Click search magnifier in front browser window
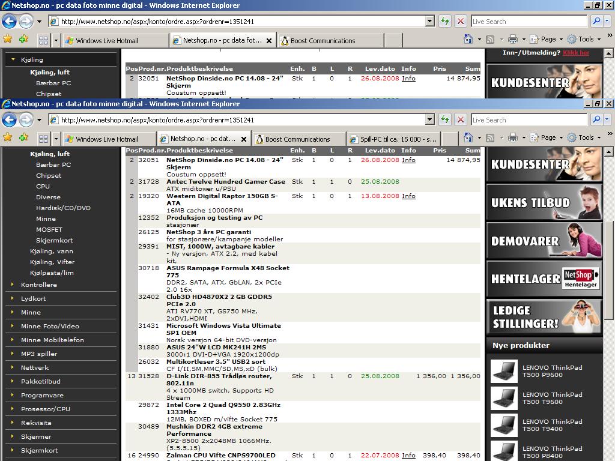The image size is (615, 461). (596, 119)
